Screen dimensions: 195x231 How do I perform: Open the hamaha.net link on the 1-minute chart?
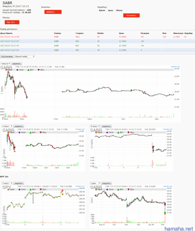(175, 66)
